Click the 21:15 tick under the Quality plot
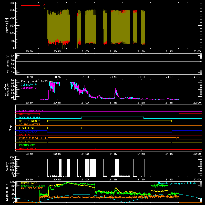205x205 pixels. click(113, 180)
